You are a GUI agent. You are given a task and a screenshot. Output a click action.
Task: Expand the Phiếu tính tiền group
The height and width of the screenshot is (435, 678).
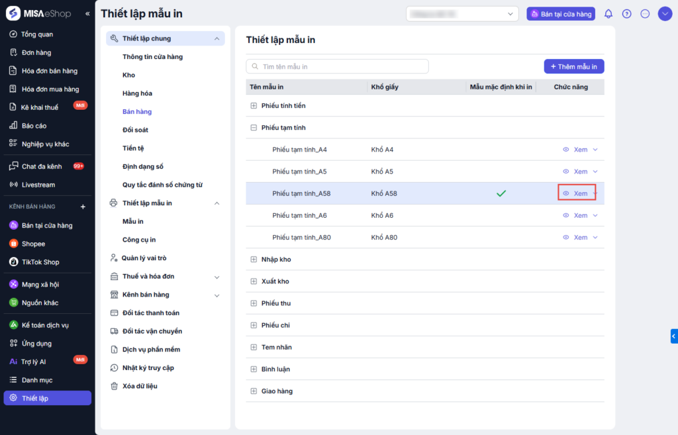pyautogui.click(x=254, y=106)
